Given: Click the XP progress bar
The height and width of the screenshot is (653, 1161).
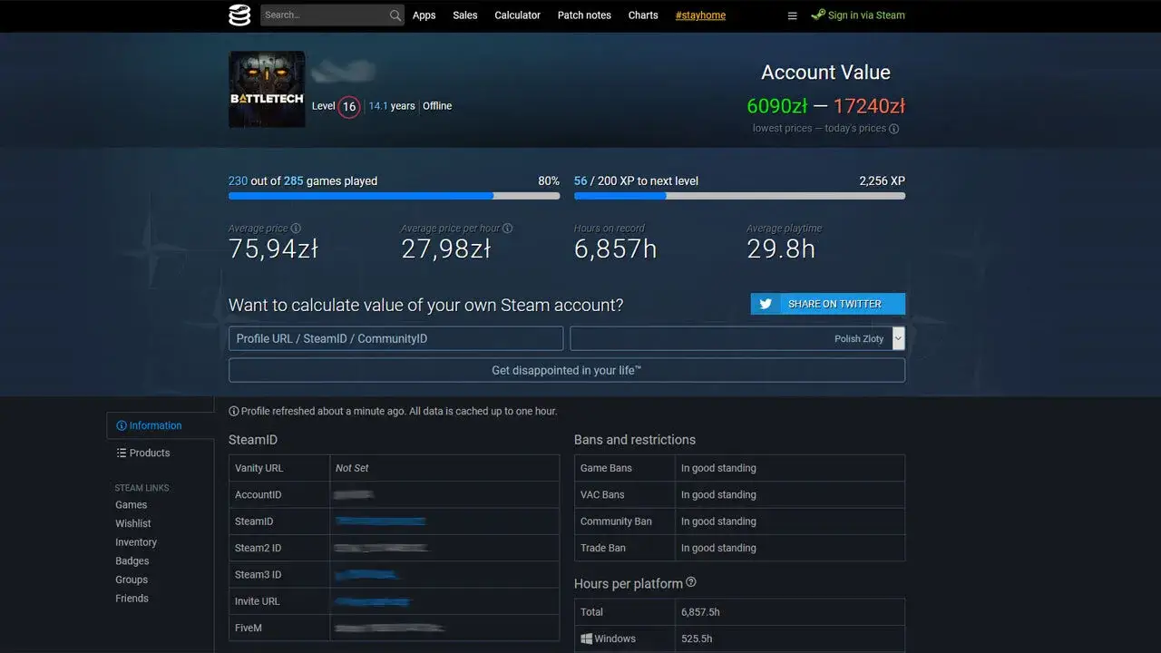Looking at the screenshot, I should 739,195.
